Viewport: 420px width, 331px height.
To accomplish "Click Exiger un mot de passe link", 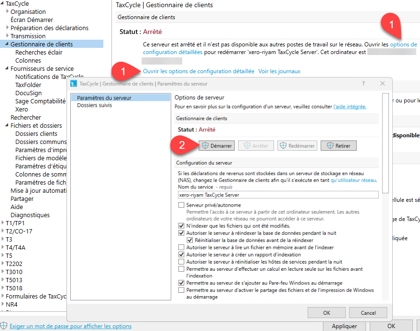I will point(70,326).
